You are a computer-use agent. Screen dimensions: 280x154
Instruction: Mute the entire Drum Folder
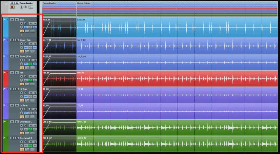pyautogui.click(x=12, y=3)
